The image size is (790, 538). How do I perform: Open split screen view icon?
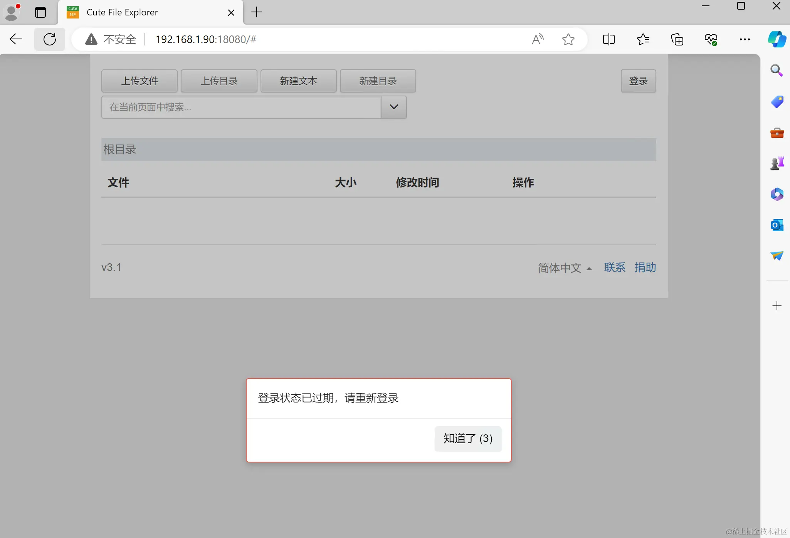[x=608, y=39]
